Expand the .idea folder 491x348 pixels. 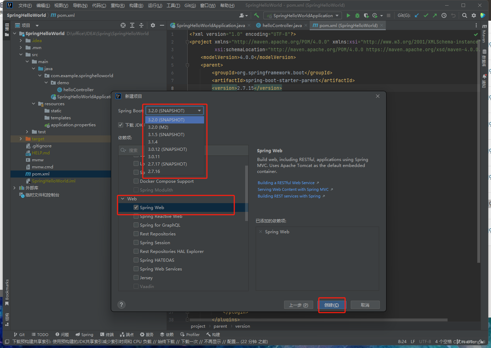click(21, 41)
